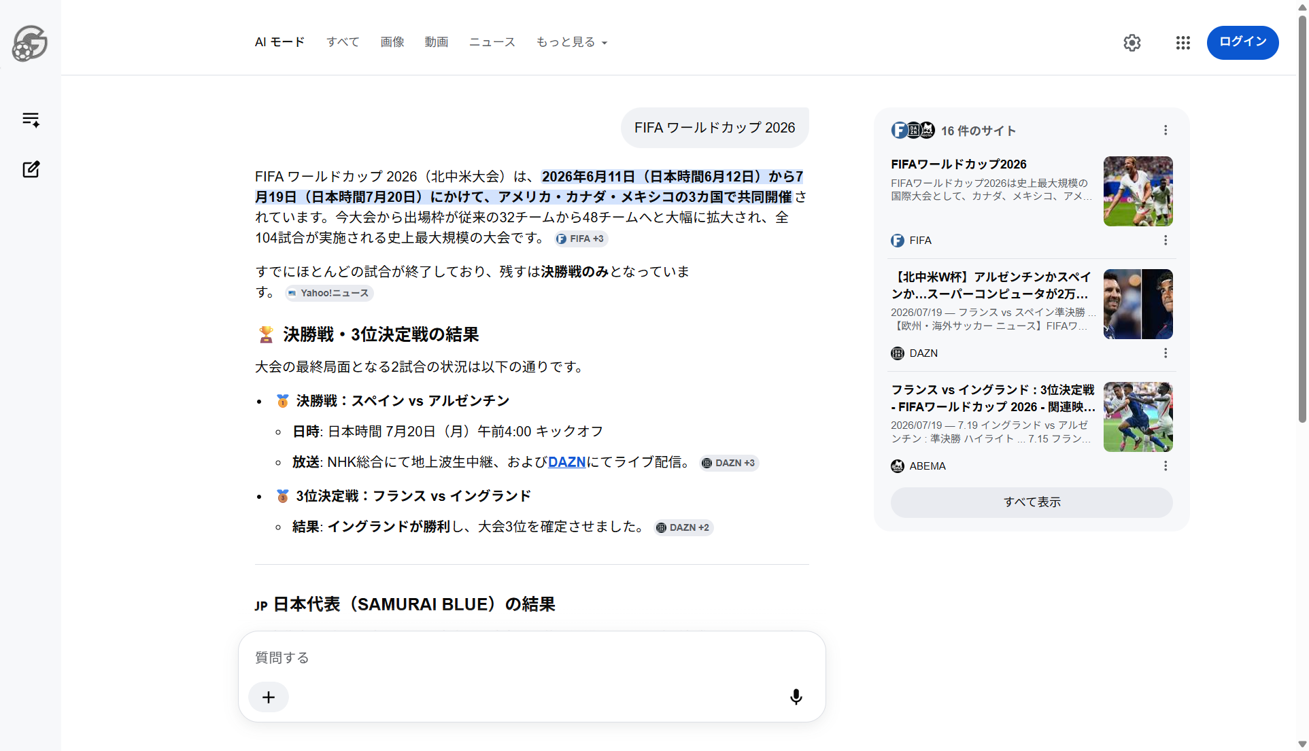Open settings gear icon
Image resolution: width=1309 pixels, height=751 pixels.
tap(1132, 43)
